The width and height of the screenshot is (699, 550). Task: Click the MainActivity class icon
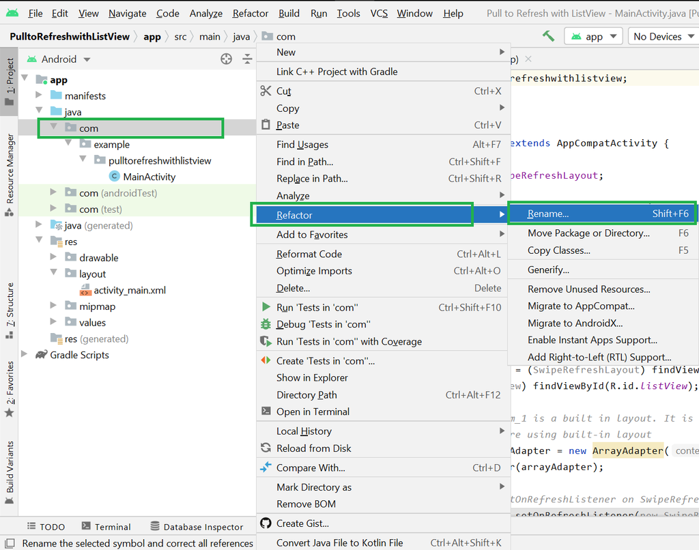click(x=115, y=177)
